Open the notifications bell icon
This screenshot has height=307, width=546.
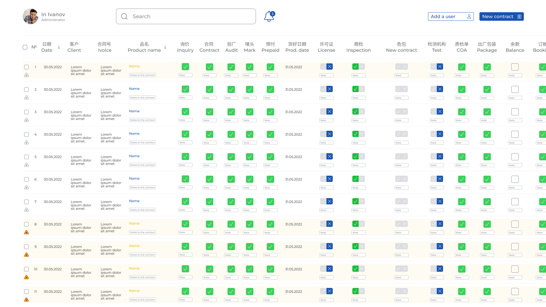pos(269,16)
